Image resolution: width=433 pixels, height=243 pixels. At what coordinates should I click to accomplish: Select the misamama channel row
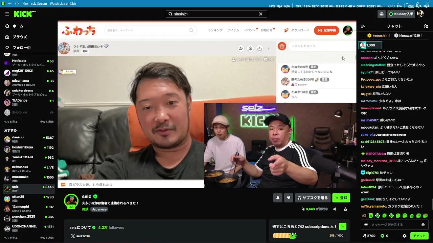29,82
